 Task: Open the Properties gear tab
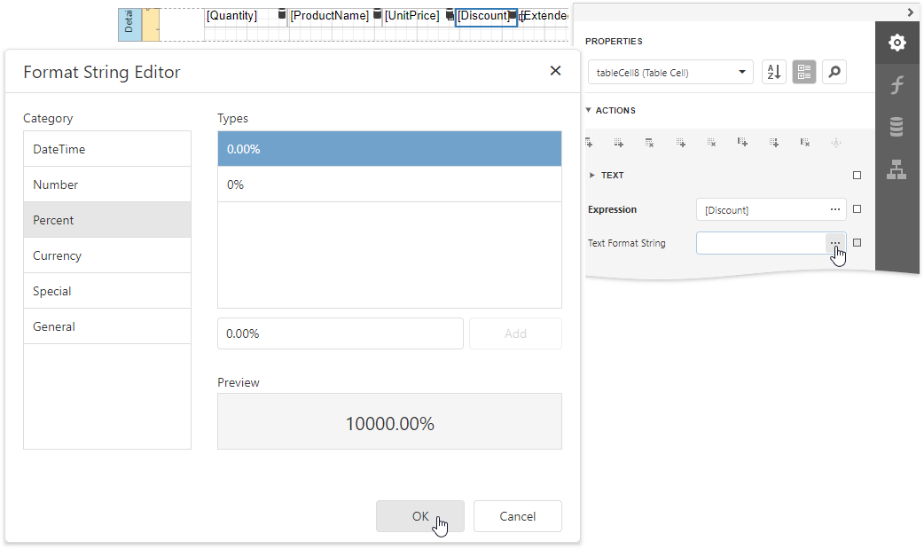[x=897, y=43]
